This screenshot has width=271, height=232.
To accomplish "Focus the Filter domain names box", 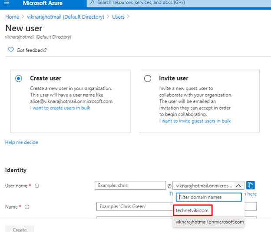I will tap(208, 197).
